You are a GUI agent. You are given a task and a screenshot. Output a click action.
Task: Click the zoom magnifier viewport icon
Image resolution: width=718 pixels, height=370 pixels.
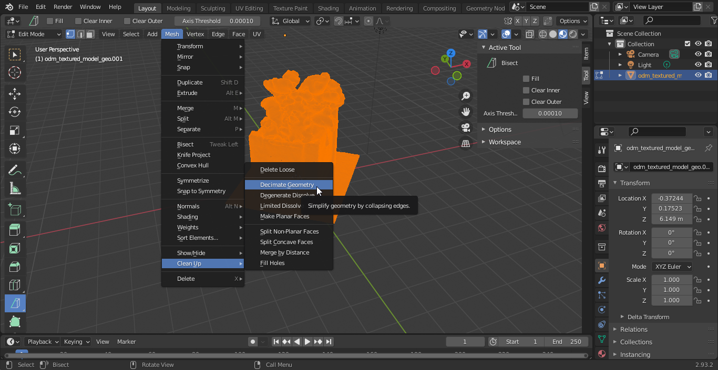[x=466, y=96]
